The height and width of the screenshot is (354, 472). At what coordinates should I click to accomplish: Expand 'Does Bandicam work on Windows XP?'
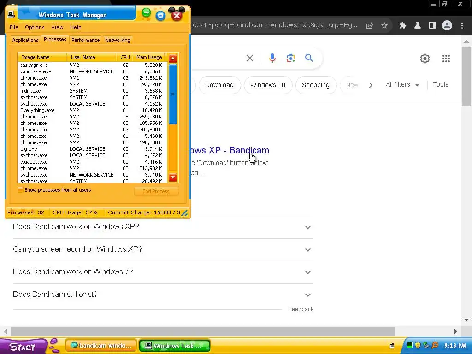click(163, 227)
